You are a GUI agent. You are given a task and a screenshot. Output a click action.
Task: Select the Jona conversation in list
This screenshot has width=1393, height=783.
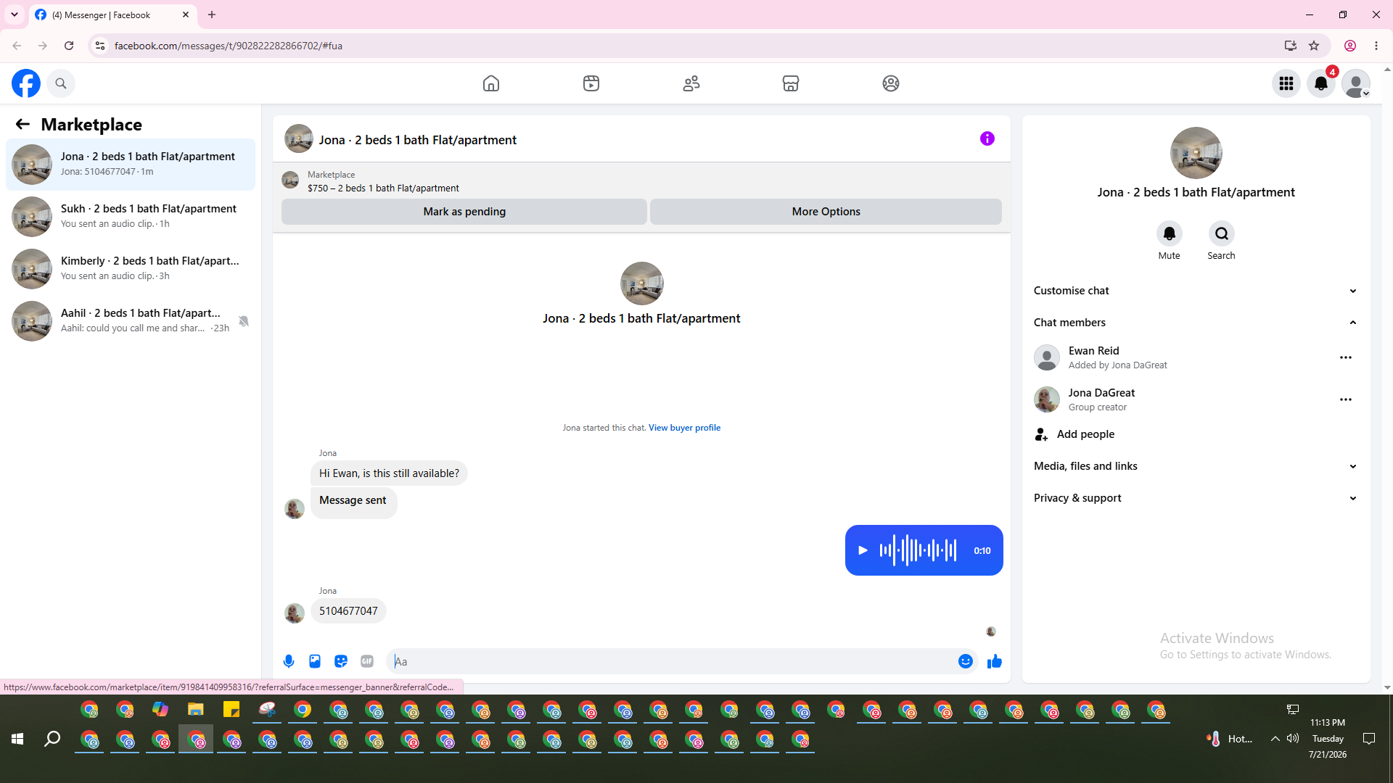coord(131,165)
